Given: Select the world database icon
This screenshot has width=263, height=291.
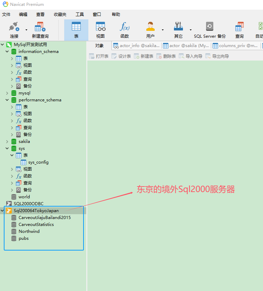Looking at the screenshot, I should (x=14, y=197).
